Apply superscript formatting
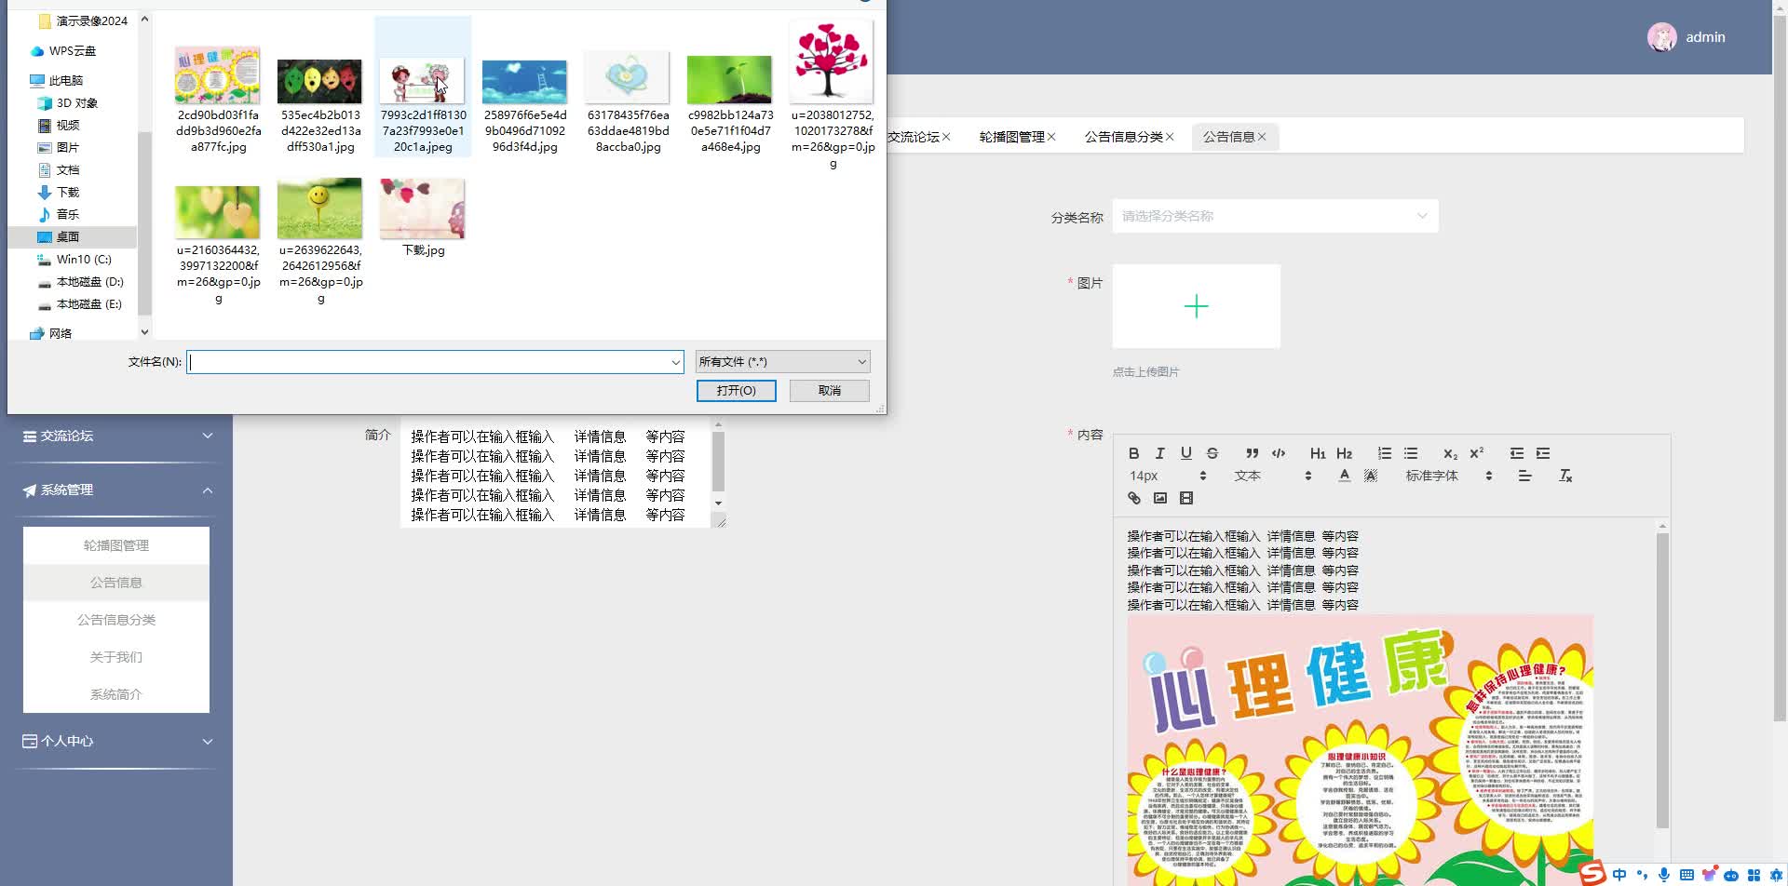The width and height of the screenshot is (1788, 886). pyautogui.click(x=1476, y=453)
